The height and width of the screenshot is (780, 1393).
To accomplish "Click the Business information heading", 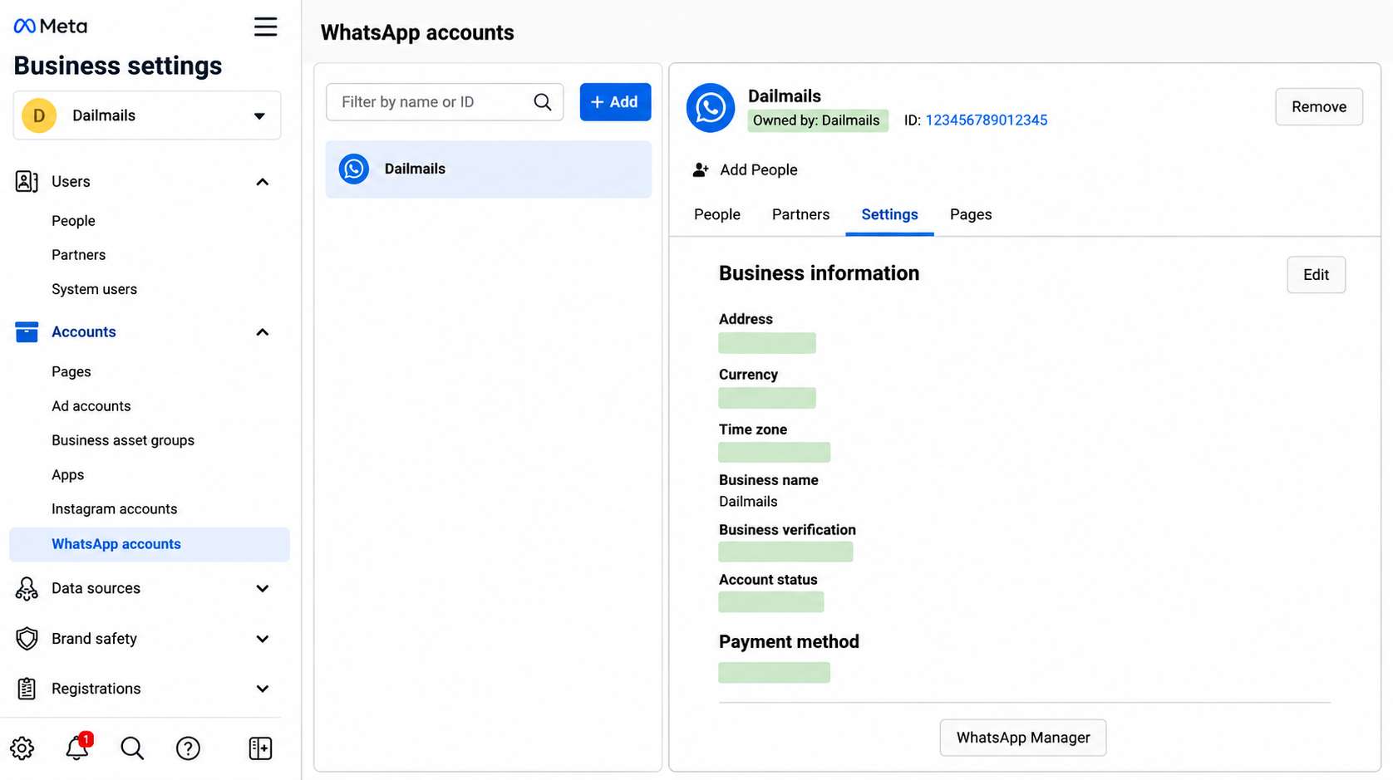I will tap(819, 273).
